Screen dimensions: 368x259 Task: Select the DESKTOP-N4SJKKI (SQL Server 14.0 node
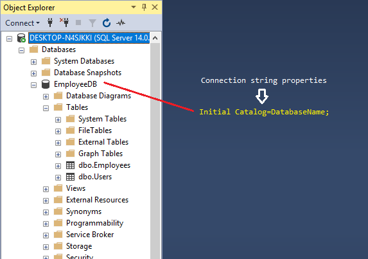89,38
